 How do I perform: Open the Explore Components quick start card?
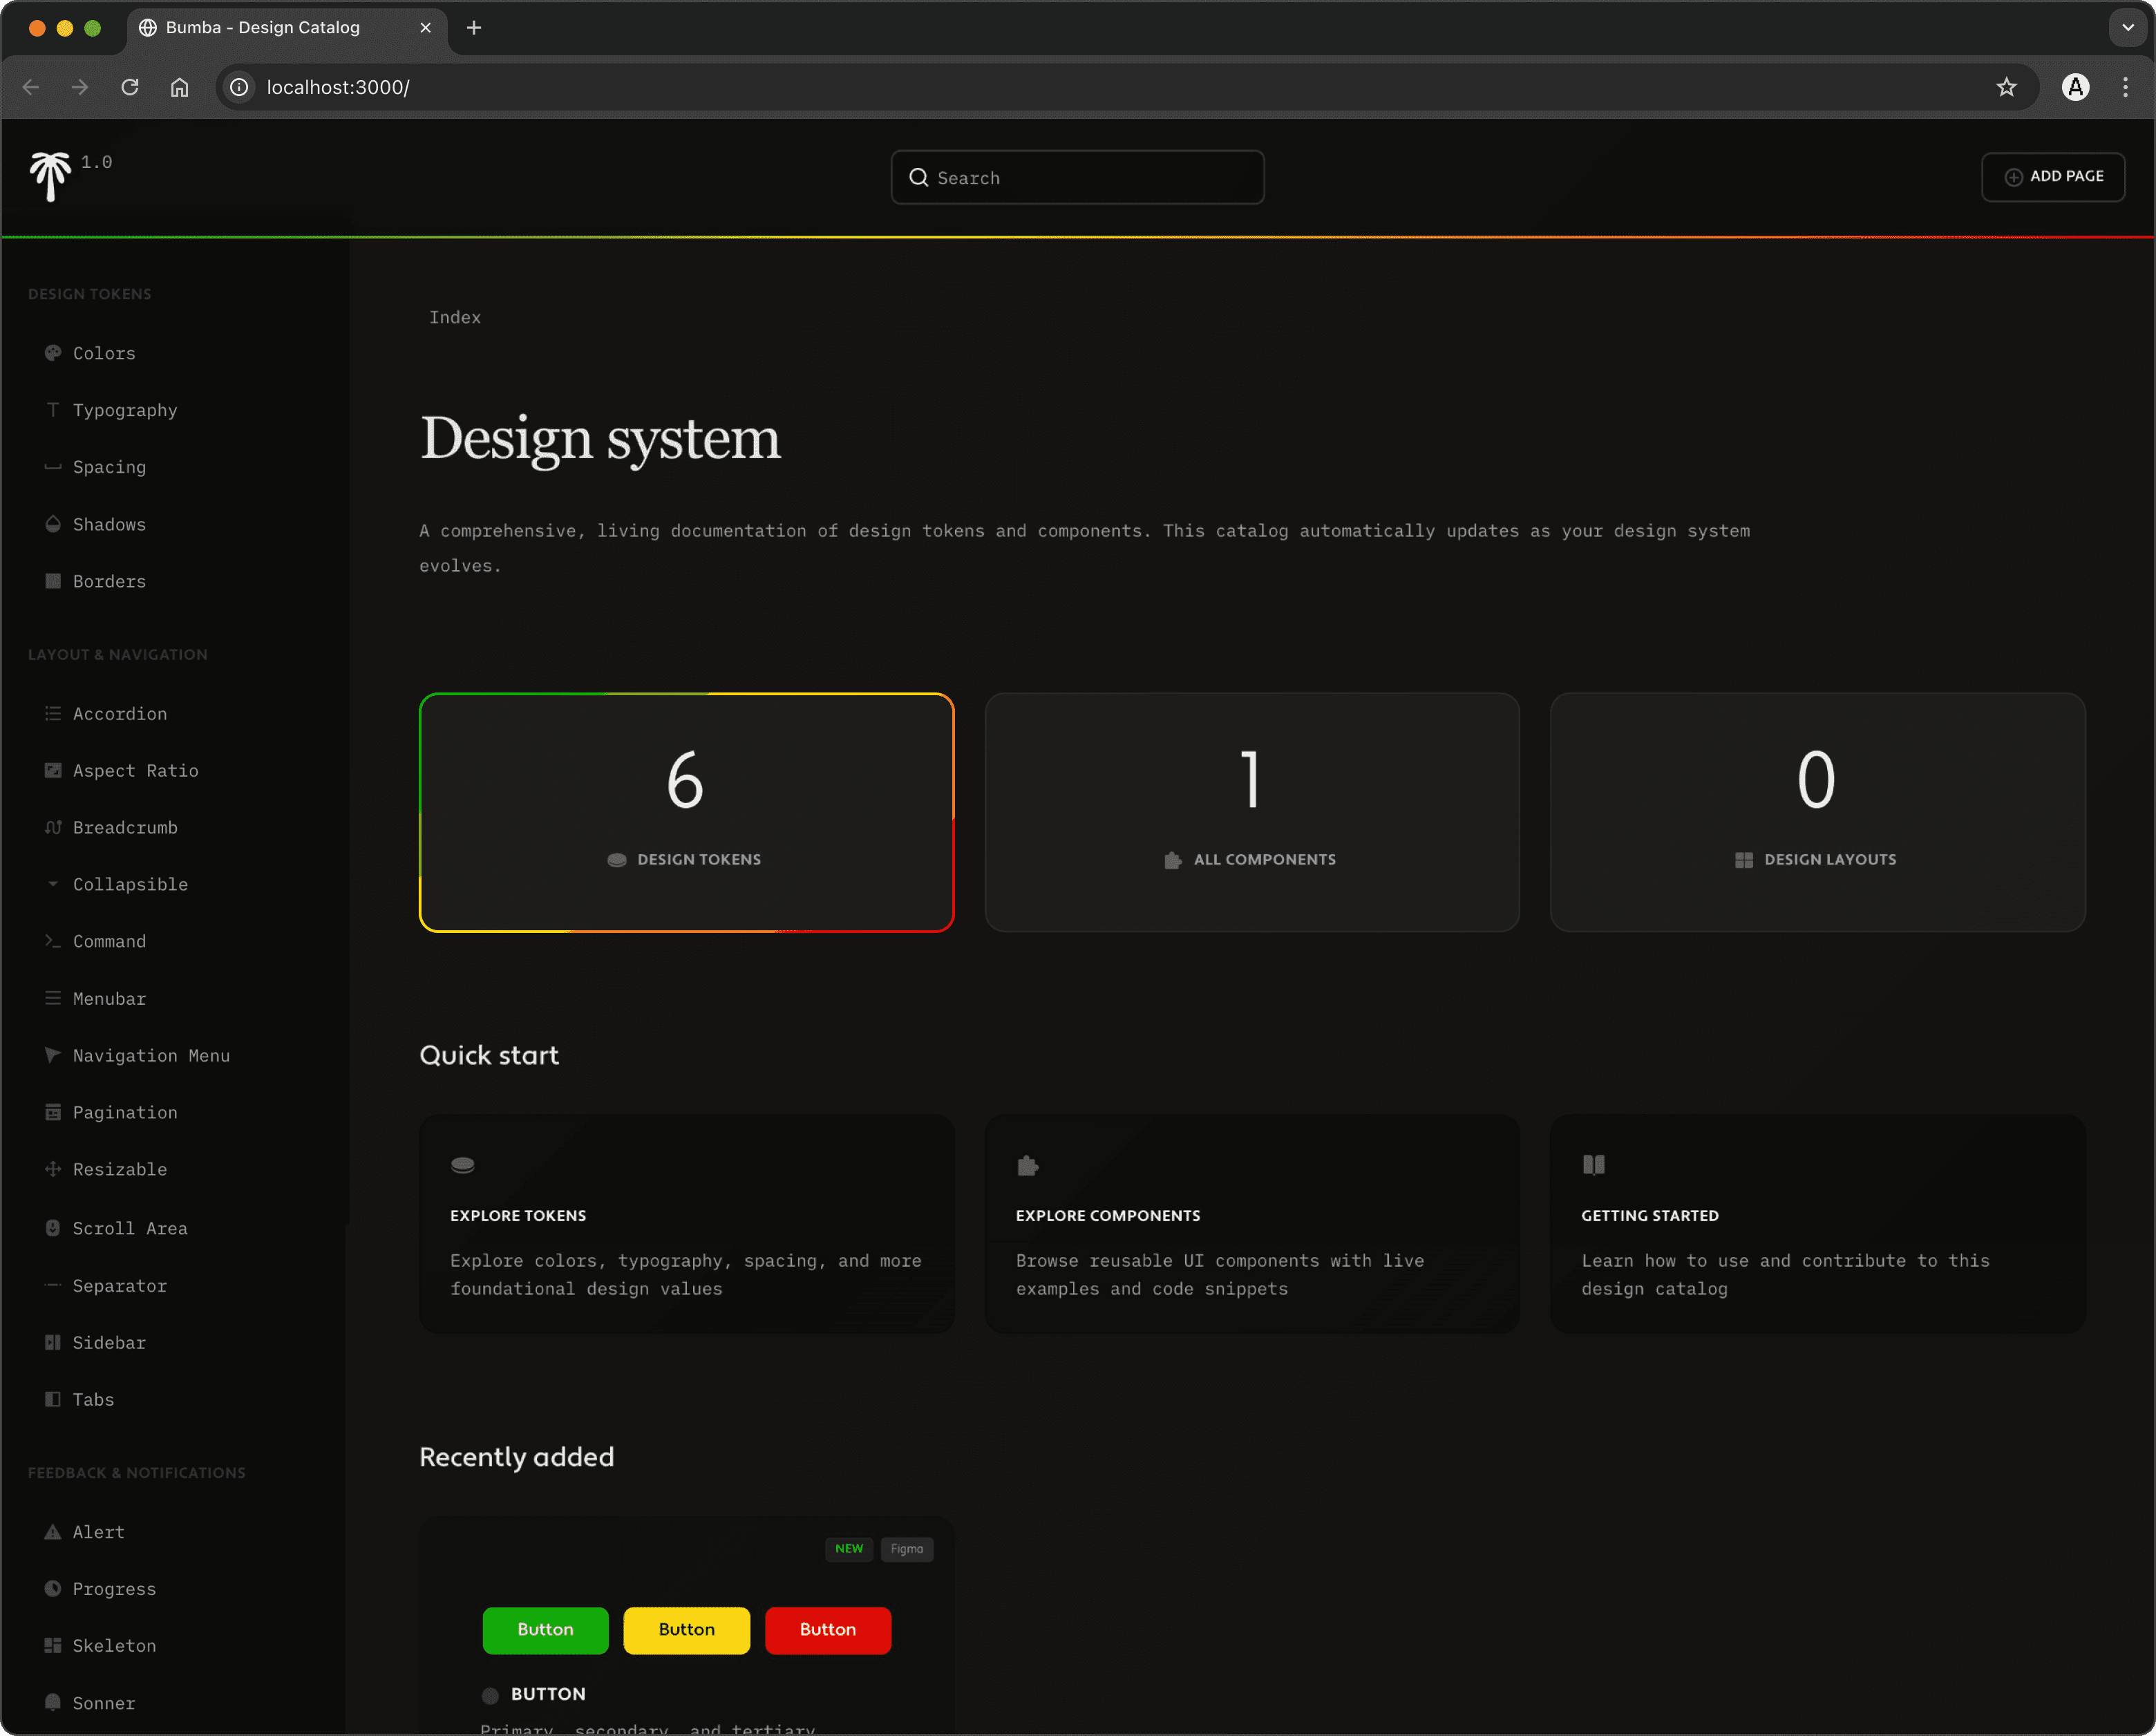[x=1251, y=1224]
